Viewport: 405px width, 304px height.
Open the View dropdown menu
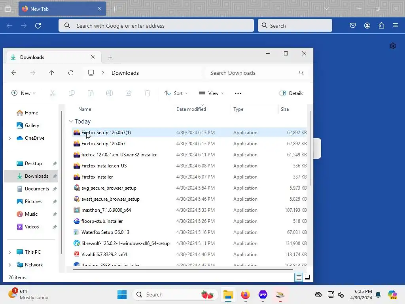click(x=211, y=93)
